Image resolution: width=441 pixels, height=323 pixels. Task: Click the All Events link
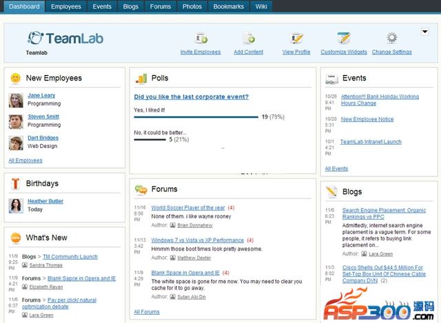click(x=336, y=169)
